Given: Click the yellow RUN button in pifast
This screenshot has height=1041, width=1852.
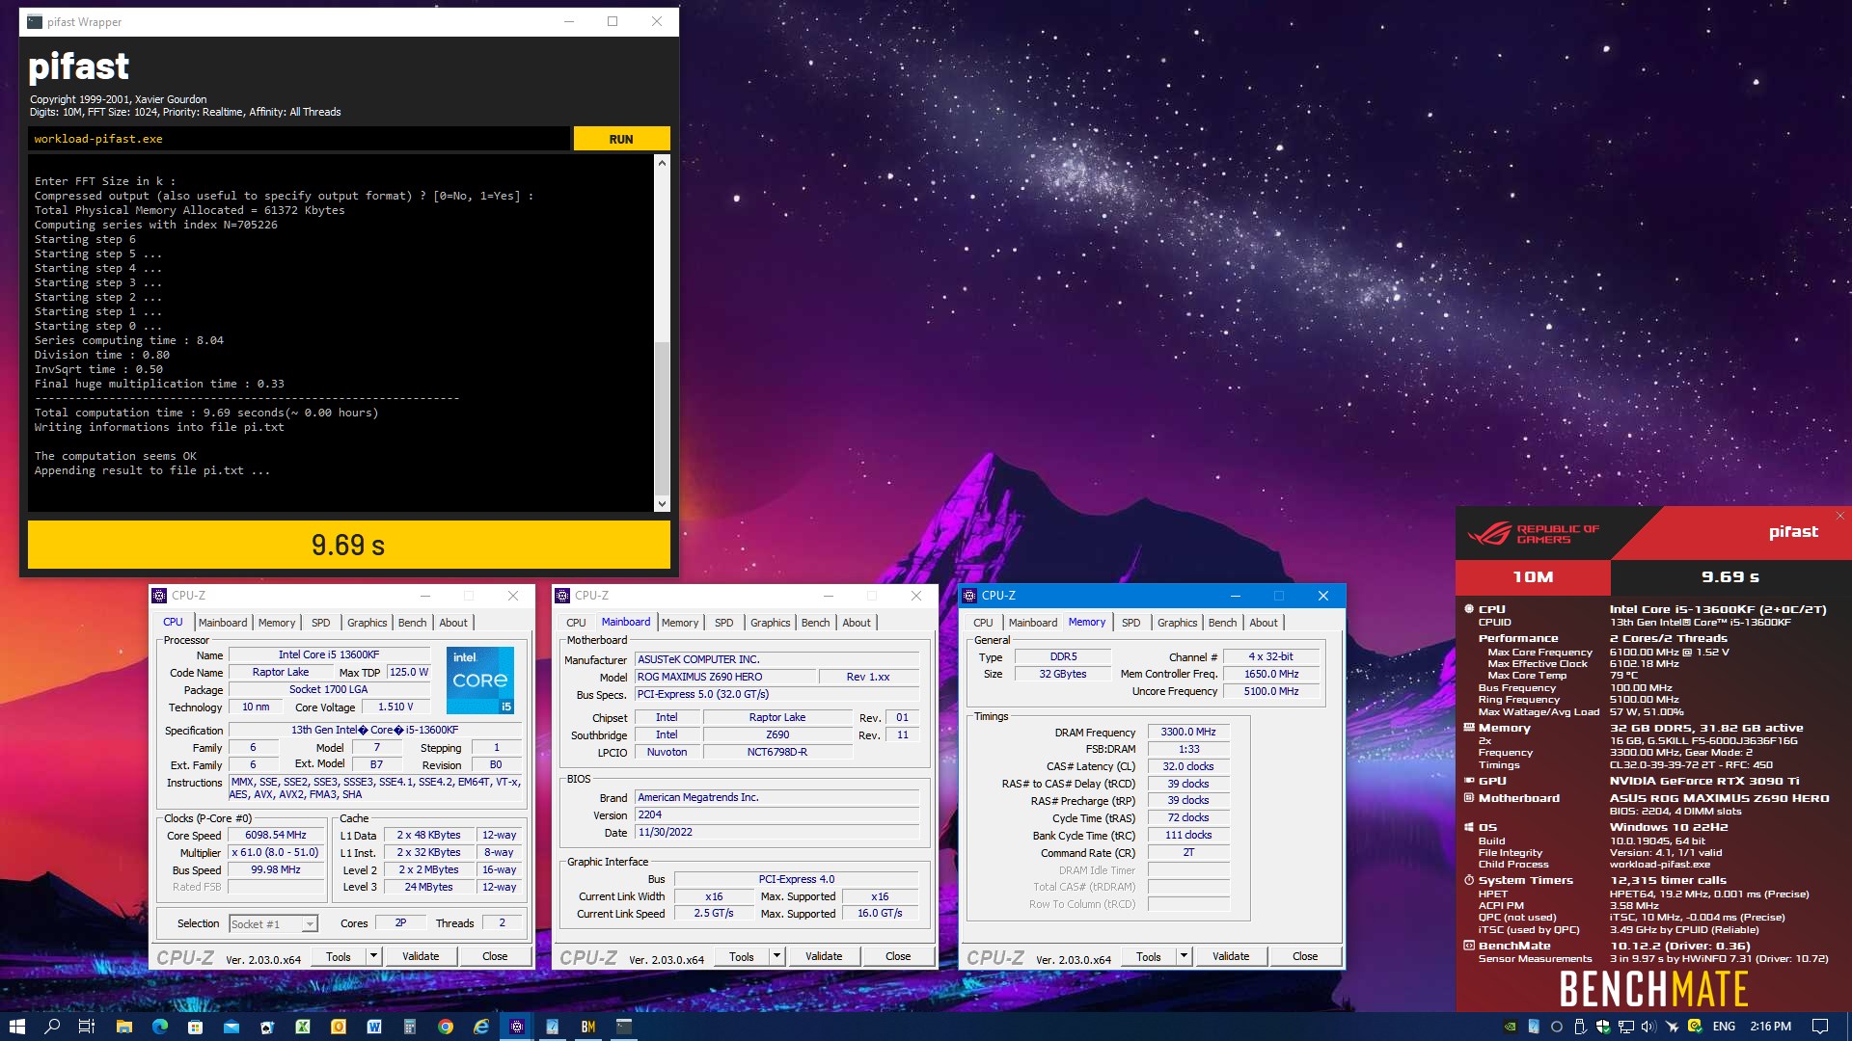Looking at the screenshot, I should pos(621,139).
